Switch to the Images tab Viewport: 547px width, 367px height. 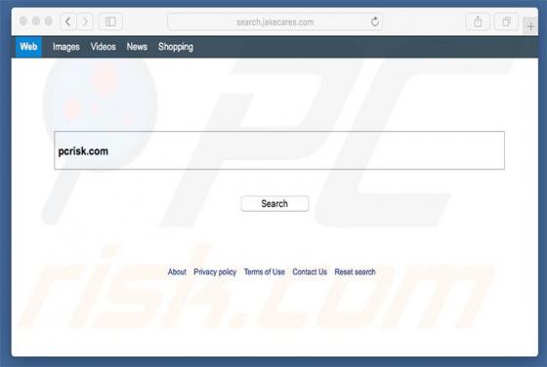coord(66,47)
